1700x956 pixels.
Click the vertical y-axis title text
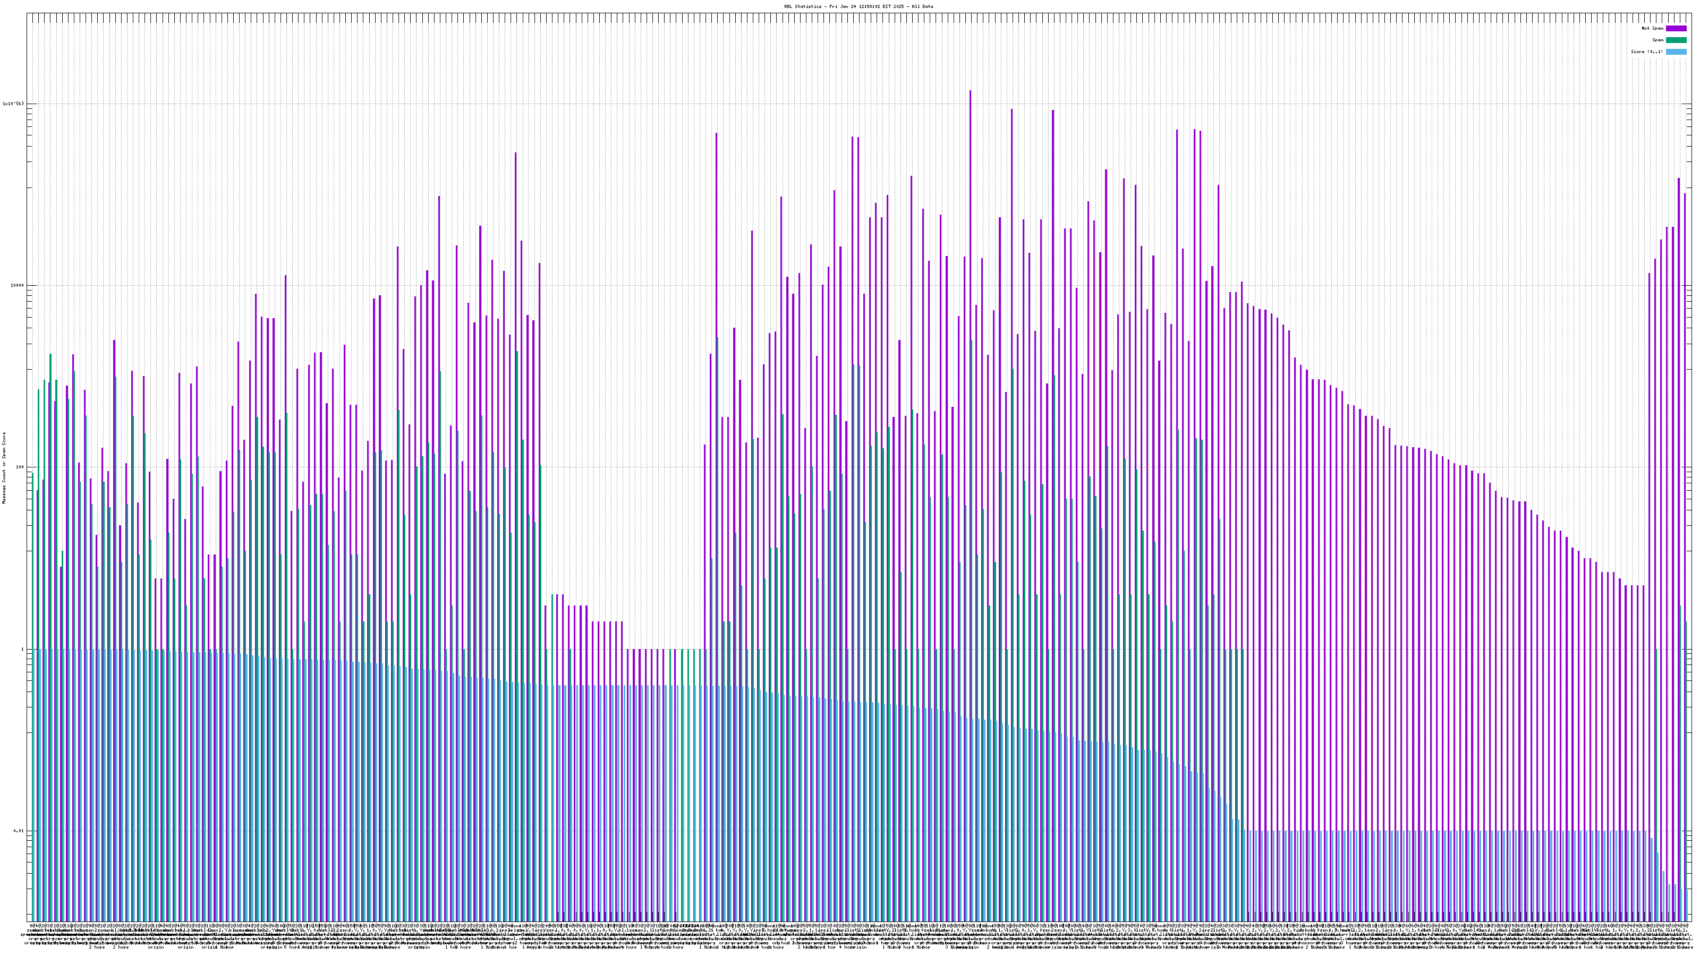point(4,467)
